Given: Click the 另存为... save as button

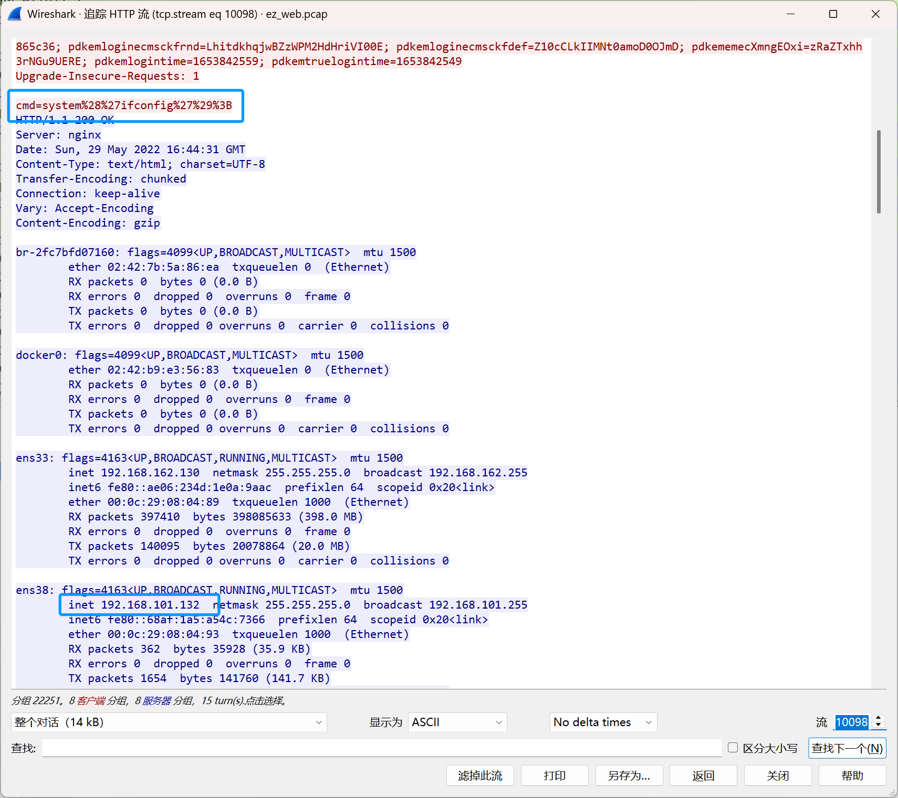Looking at the screenshot, I should [629, 775].
